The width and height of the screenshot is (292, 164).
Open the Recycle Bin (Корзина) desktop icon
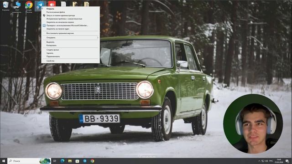pos(5,5)
